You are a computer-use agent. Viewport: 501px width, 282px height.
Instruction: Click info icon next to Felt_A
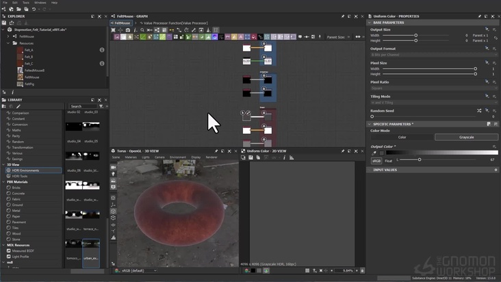[102, 50]
